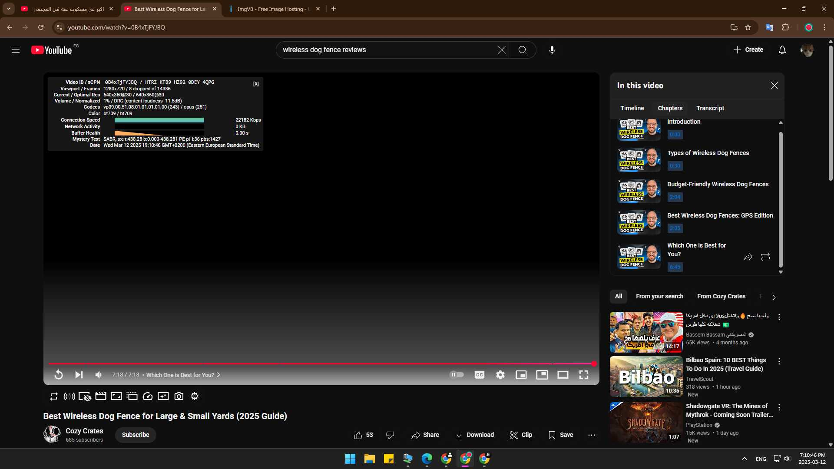Click the 6:45 chapter timestamp

[x=675, y=267]
